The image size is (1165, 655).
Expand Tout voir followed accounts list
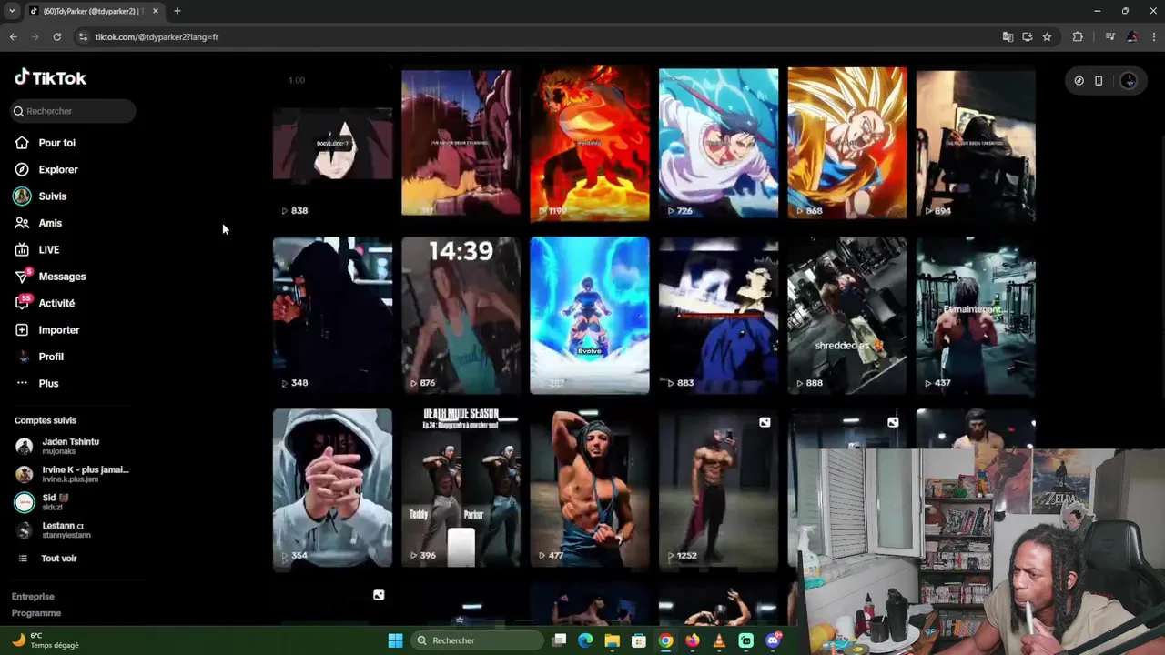[x=49, y=559]
